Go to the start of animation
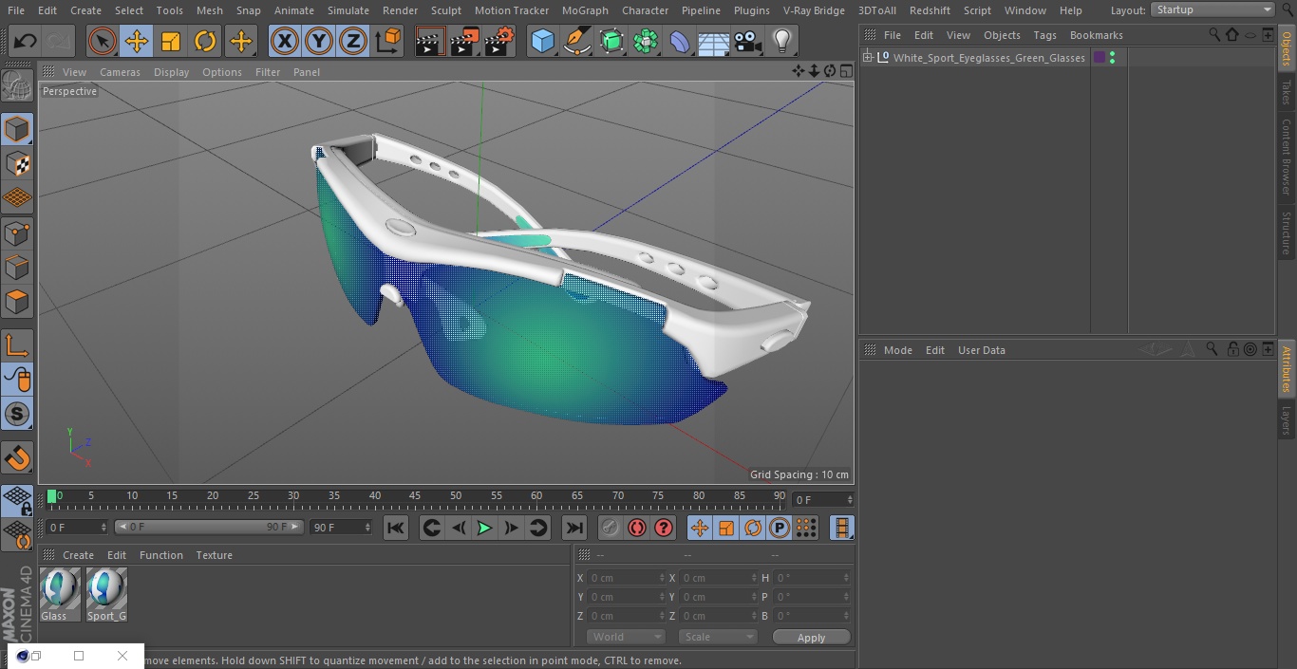Screen dimensions: 1297x669 pyautogui.click(x=396, y=528)
